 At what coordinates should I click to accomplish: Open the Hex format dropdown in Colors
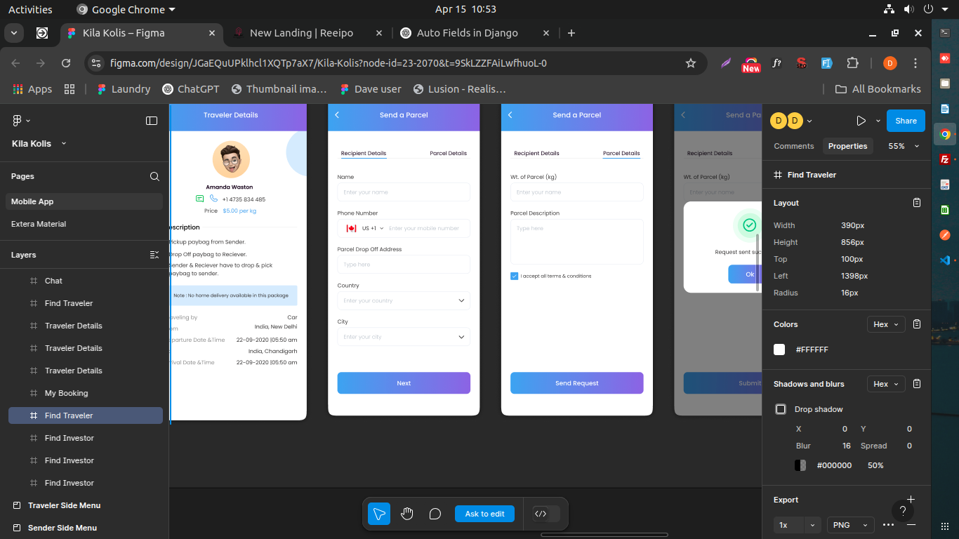click(x=886, y=324)
